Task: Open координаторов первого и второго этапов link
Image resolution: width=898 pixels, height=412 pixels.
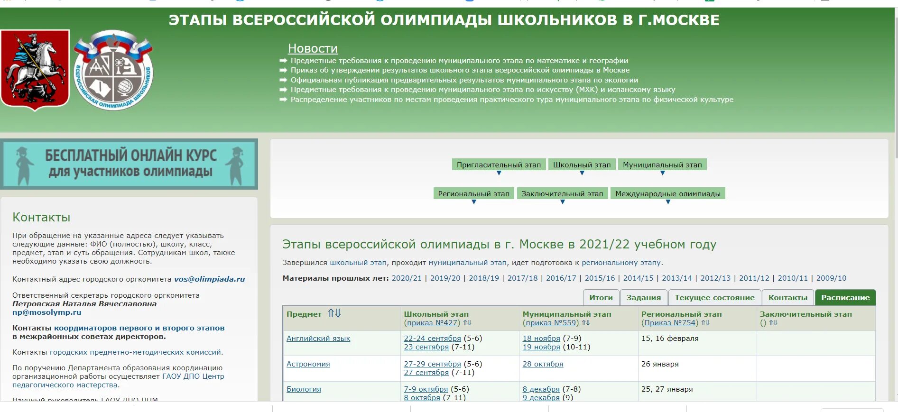Action: click(x=139, y=328)
